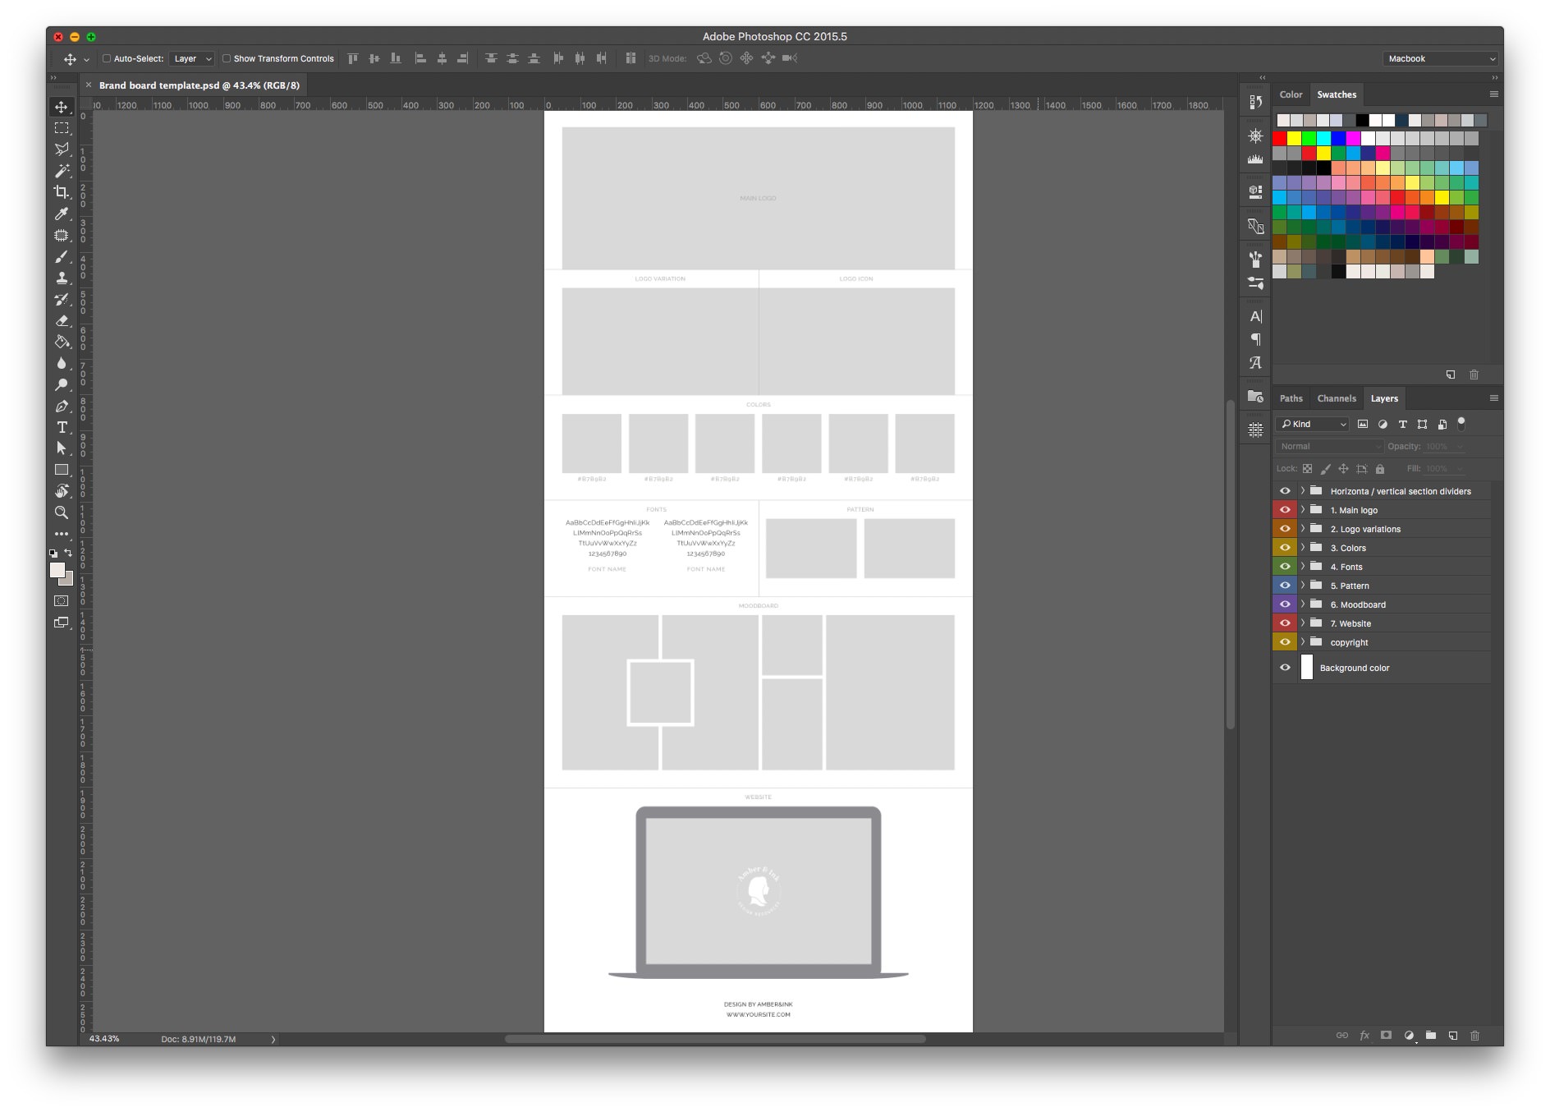
Task: Select the Brand board template.psd document tab
Action: click(199, 85)
